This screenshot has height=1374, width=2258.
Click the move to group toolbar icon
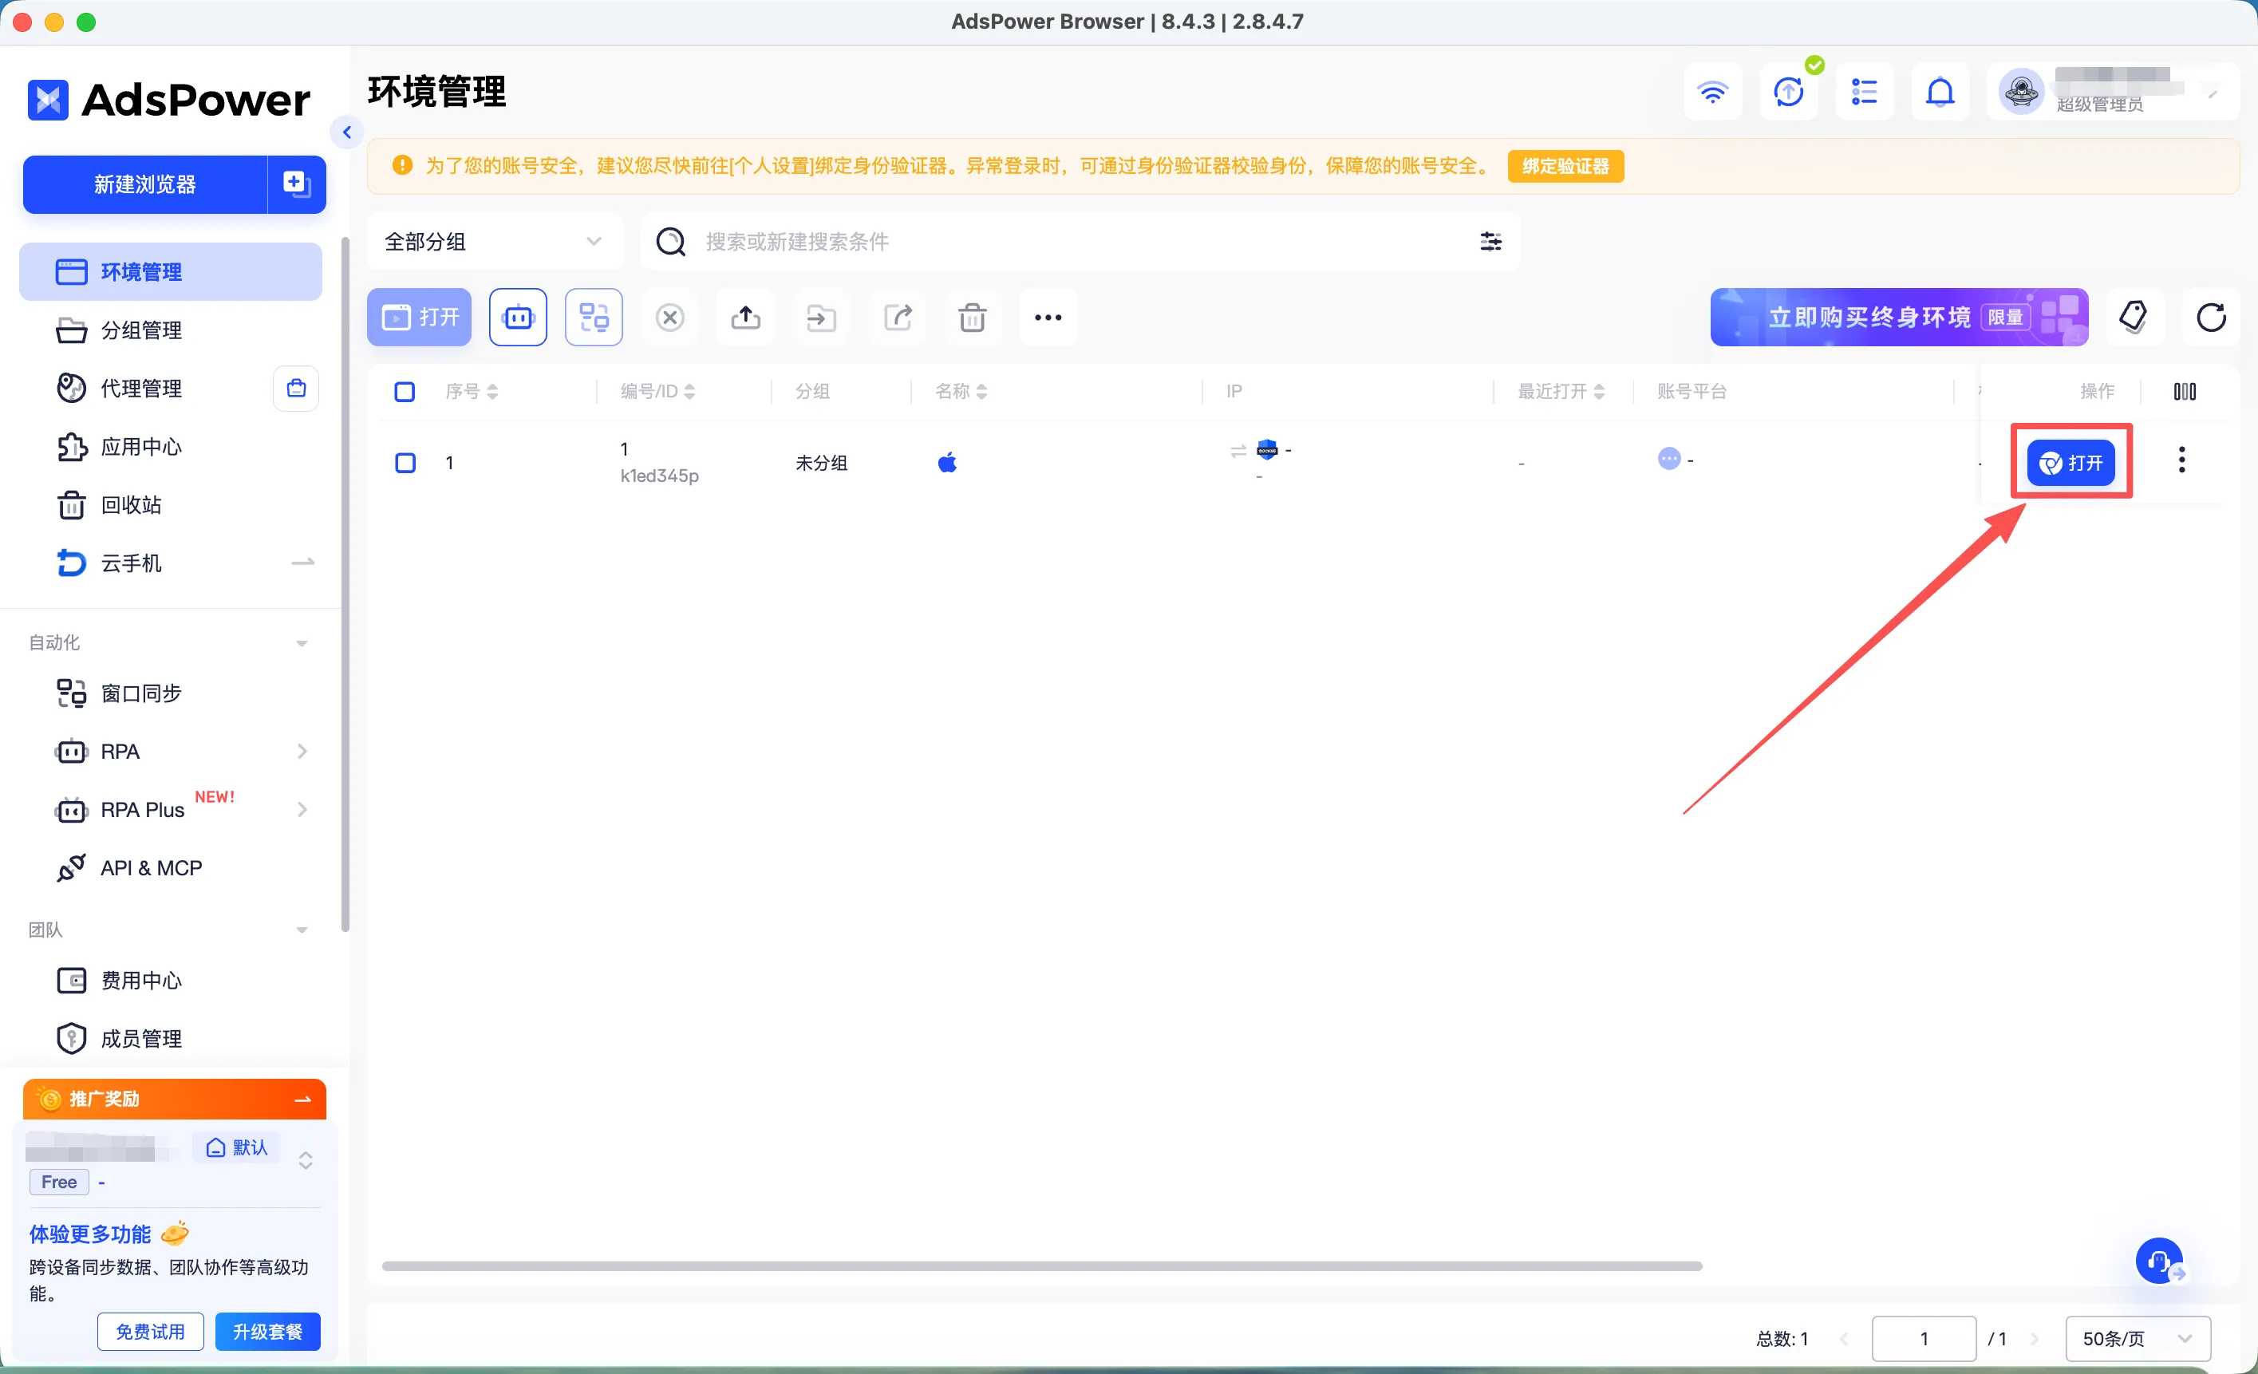[x=821, y=317]
